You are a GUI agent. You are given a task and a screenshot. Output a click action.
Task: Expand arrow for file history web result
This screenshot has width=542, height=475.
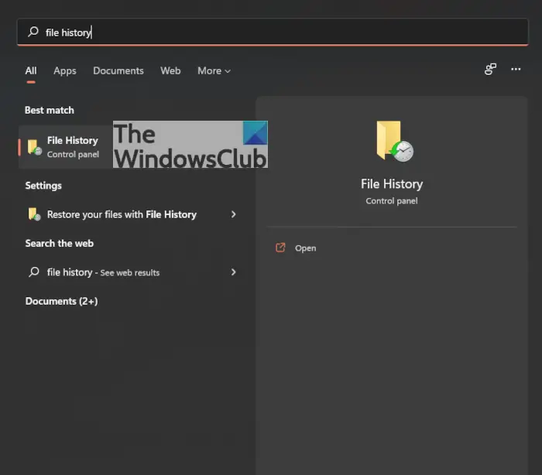[x=234, y=272]
